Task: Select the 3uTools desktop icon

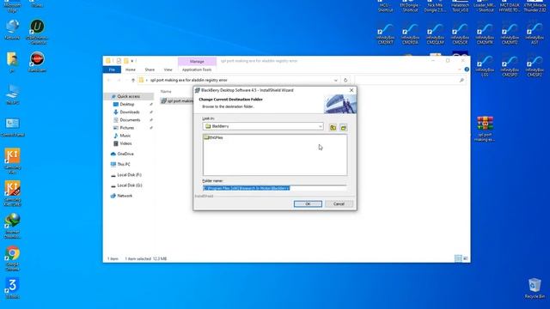Action: pyautogui.click(x=12, y=288)
